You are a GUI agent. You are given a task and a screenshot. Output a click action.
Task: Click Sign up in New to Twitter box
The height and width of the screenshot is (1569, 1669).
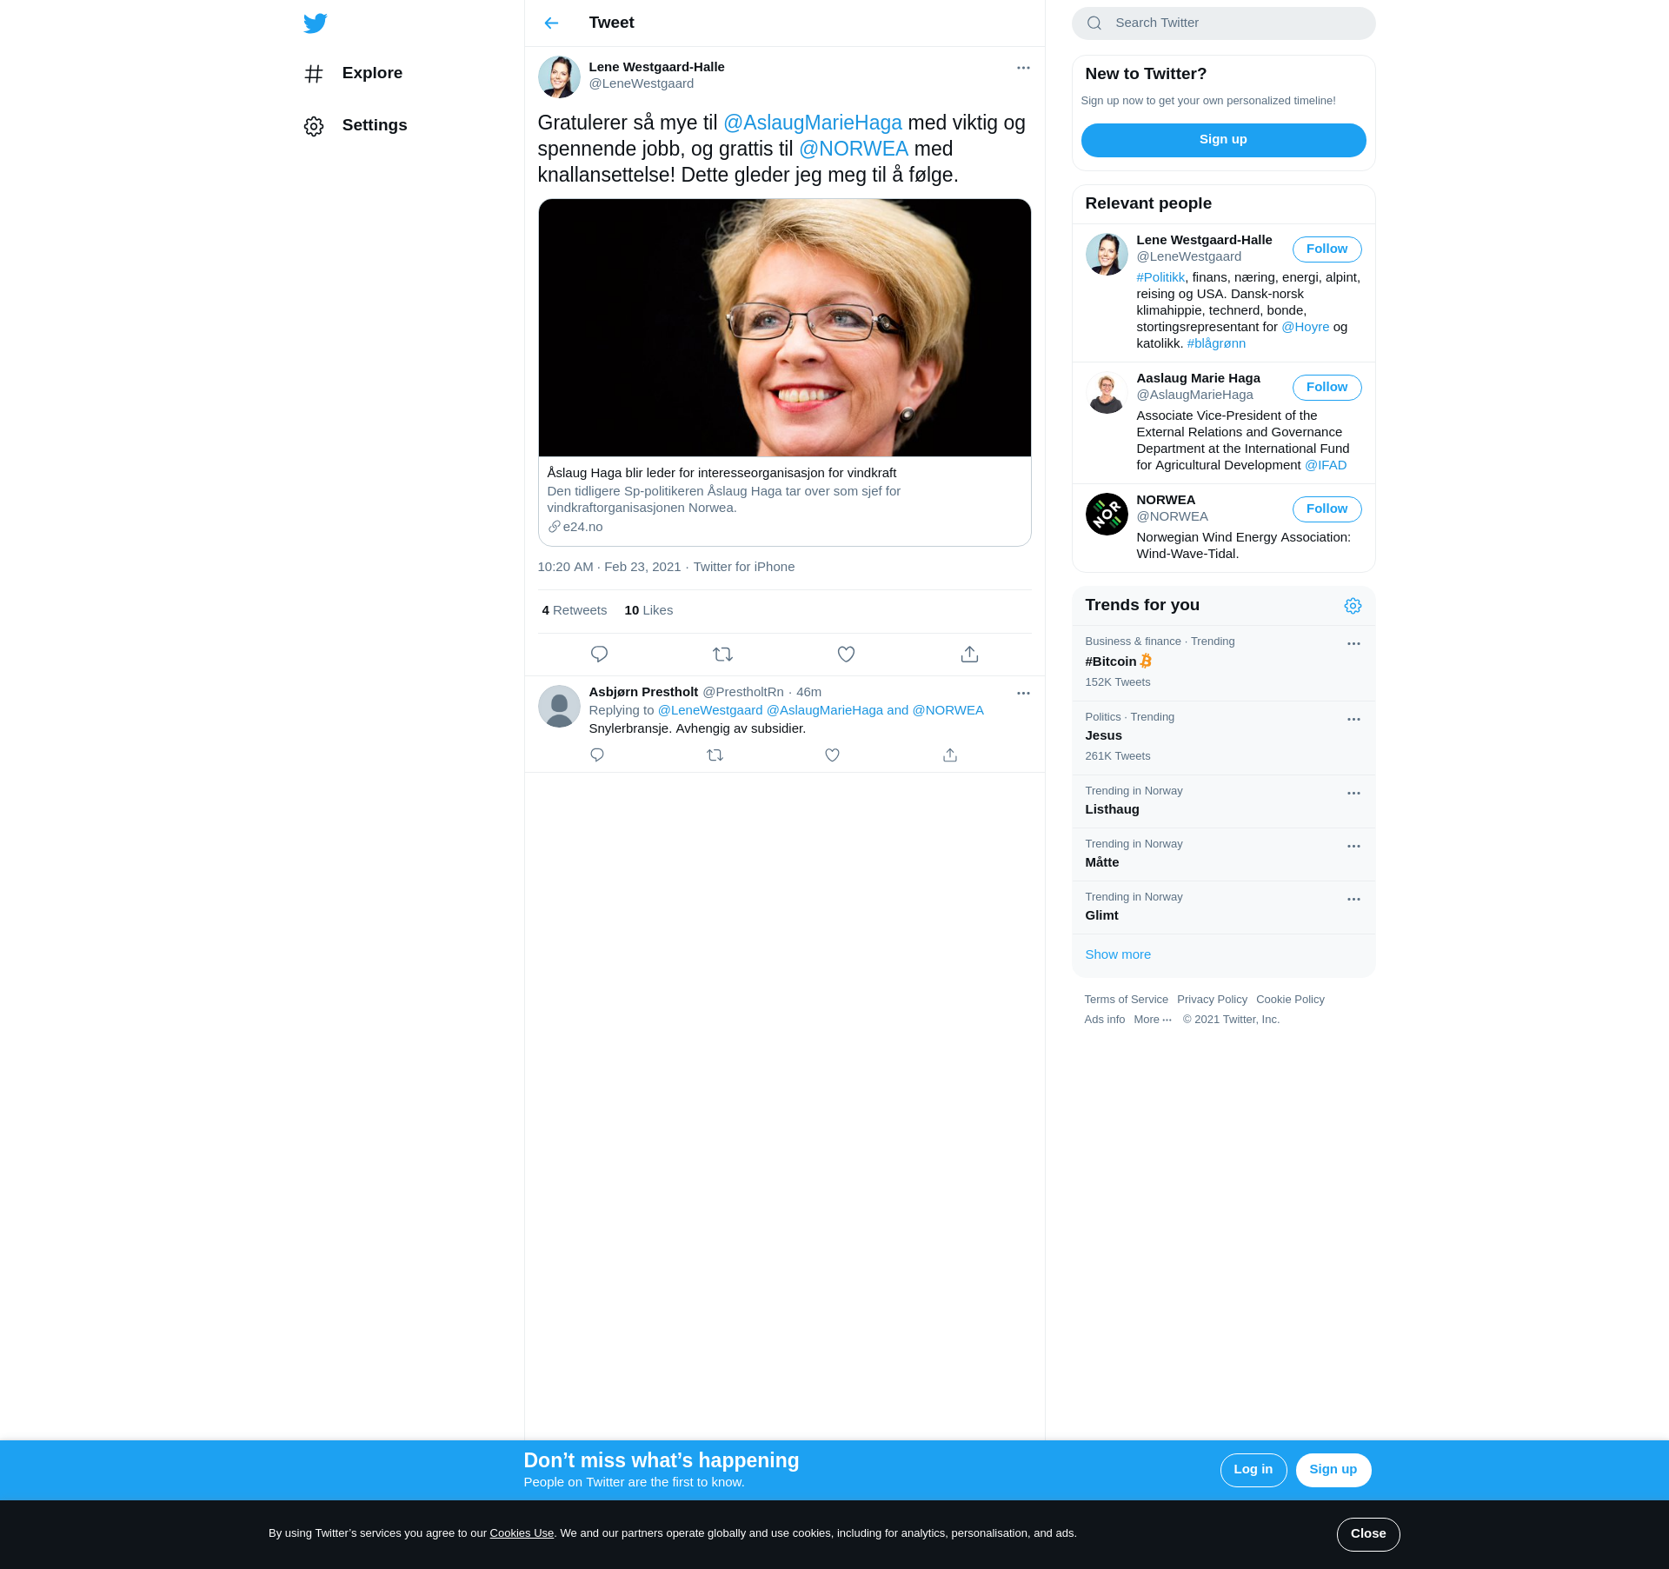(1223, 140)
